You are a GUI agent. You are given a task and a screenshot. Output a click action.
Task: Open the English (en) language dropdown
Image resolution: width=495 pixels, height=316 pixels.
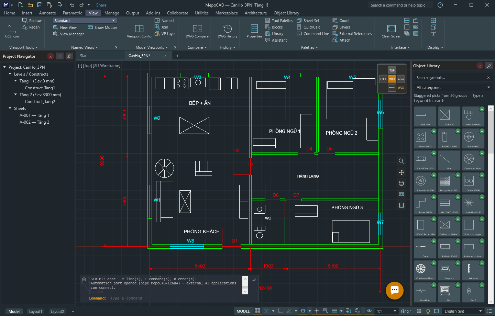463,311
